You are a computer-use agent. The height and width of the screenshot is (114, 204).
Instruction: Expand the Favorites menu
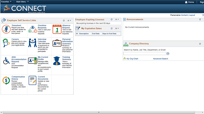pyautogui.click(x=6, y=2)
